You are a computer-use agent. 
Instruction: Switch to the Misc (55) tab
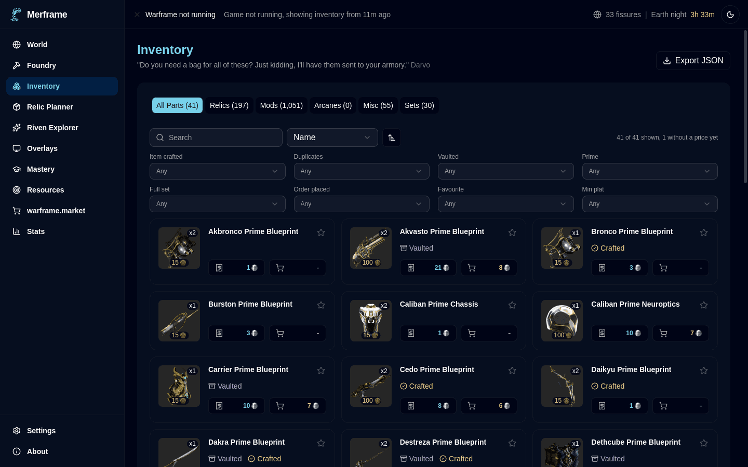pos(378,105)
